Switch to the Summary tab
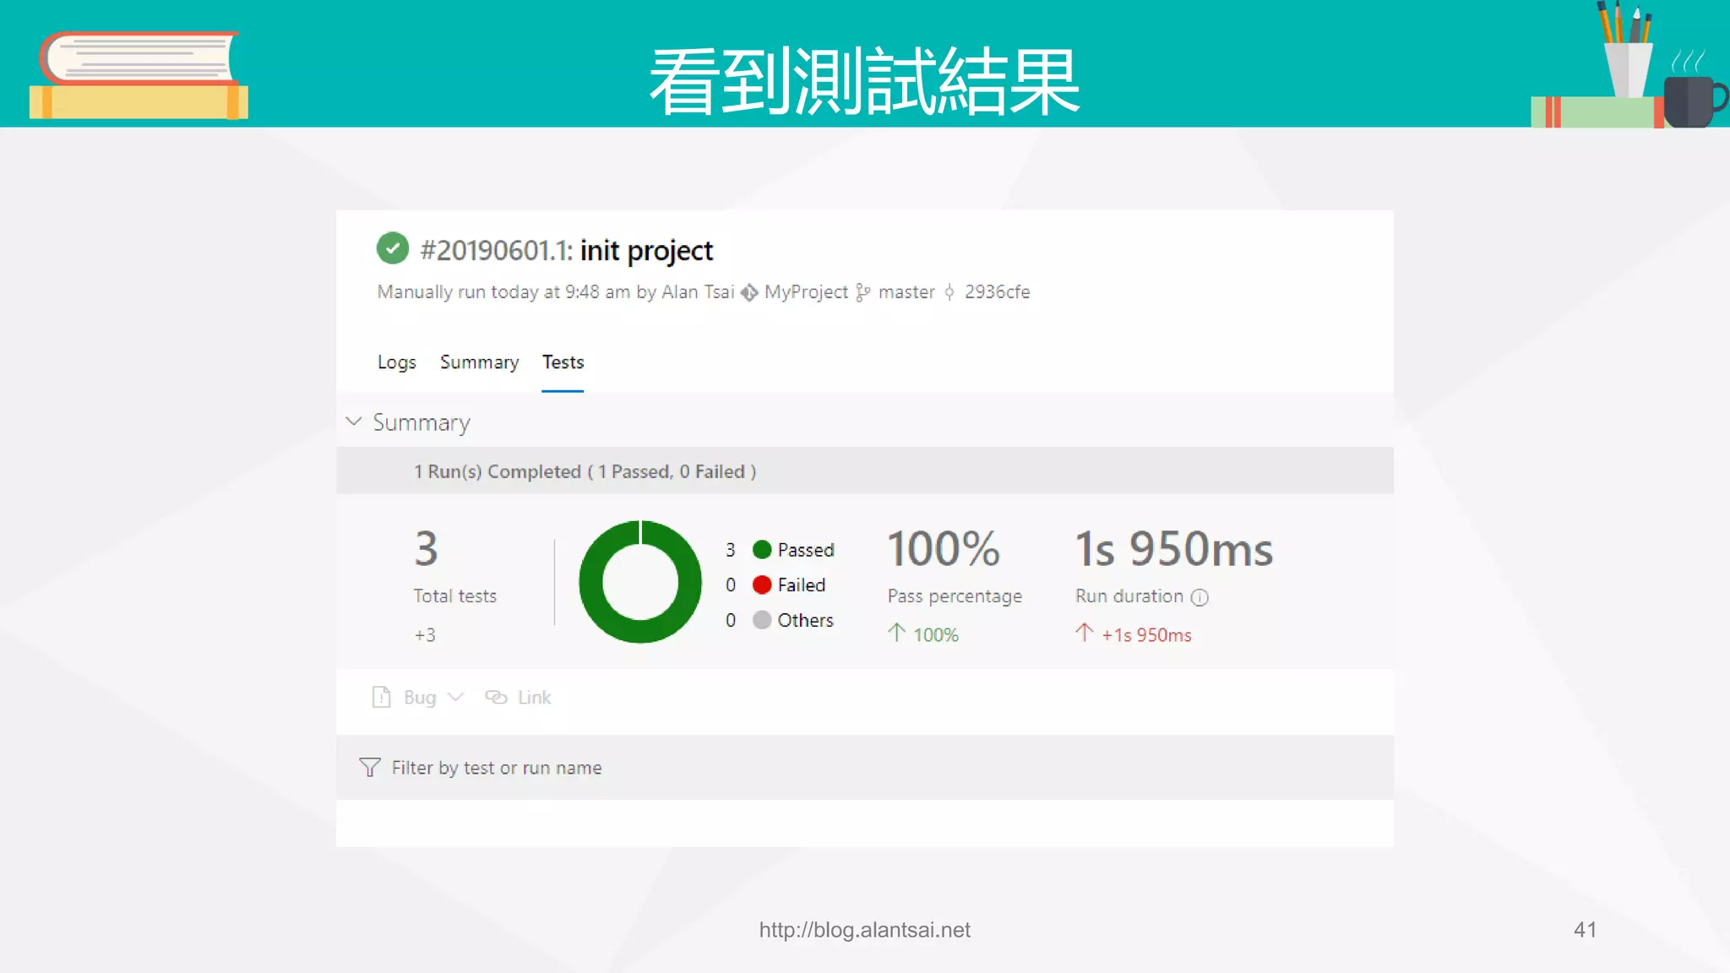Screen dimensions: 1730x973 [x=479, y=362]
